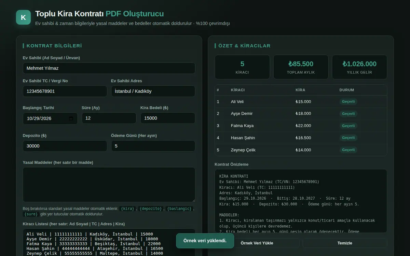Click the Süre (Ay) input field
This screenshot has height=256, width=410.
[x=109, y=118]
